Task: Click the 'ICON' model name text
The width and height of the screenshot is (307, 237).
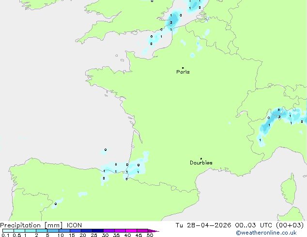Action: [74, 225]
